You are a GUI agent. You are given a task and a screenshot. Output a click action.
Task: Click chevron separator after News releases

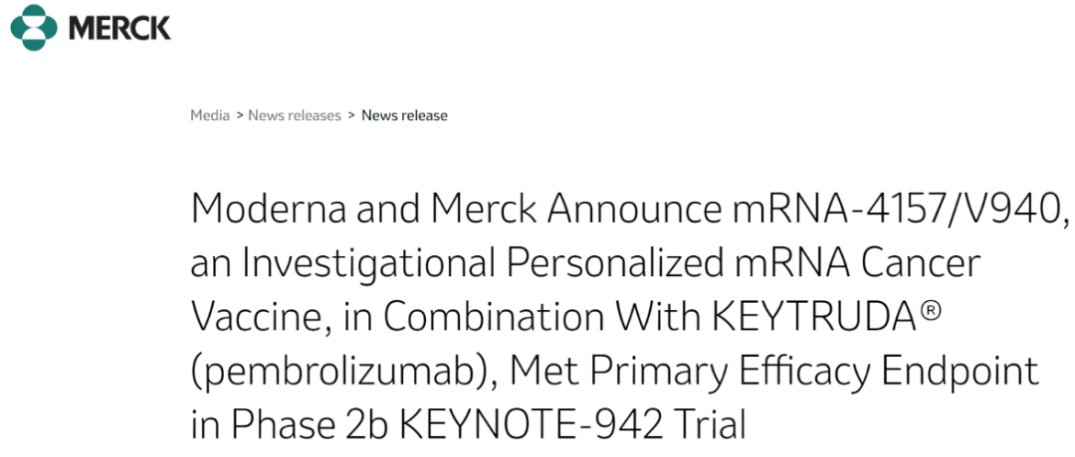tap(351, 115)
